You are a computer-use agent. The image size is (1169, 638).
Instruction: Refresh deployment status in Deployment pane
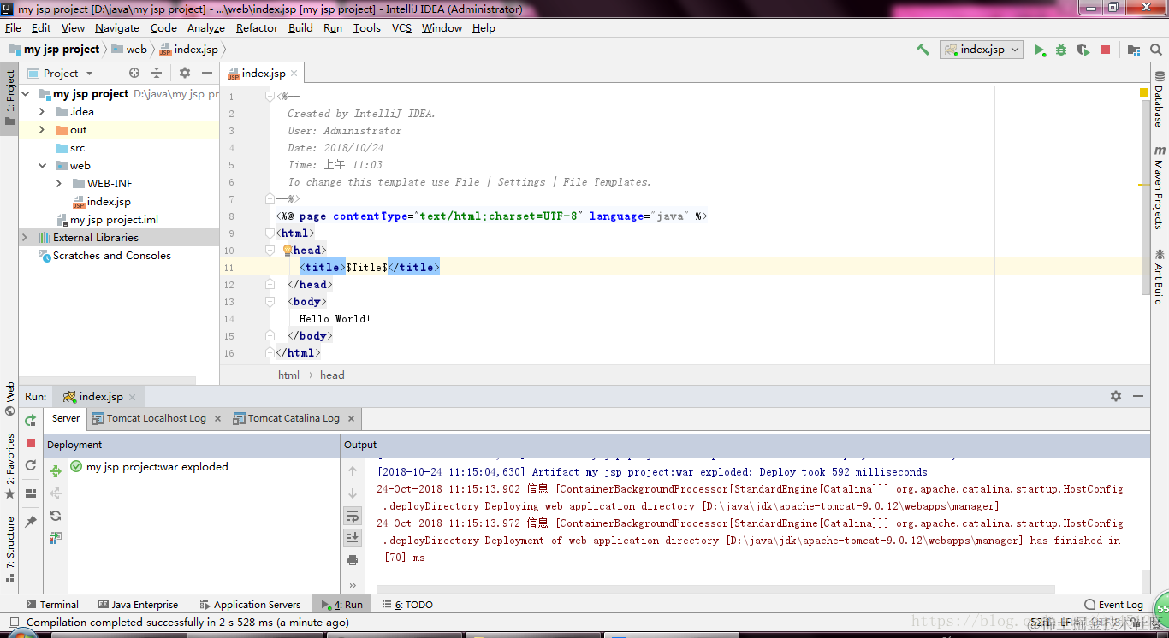pyautogui.click(x=56, y=516)
